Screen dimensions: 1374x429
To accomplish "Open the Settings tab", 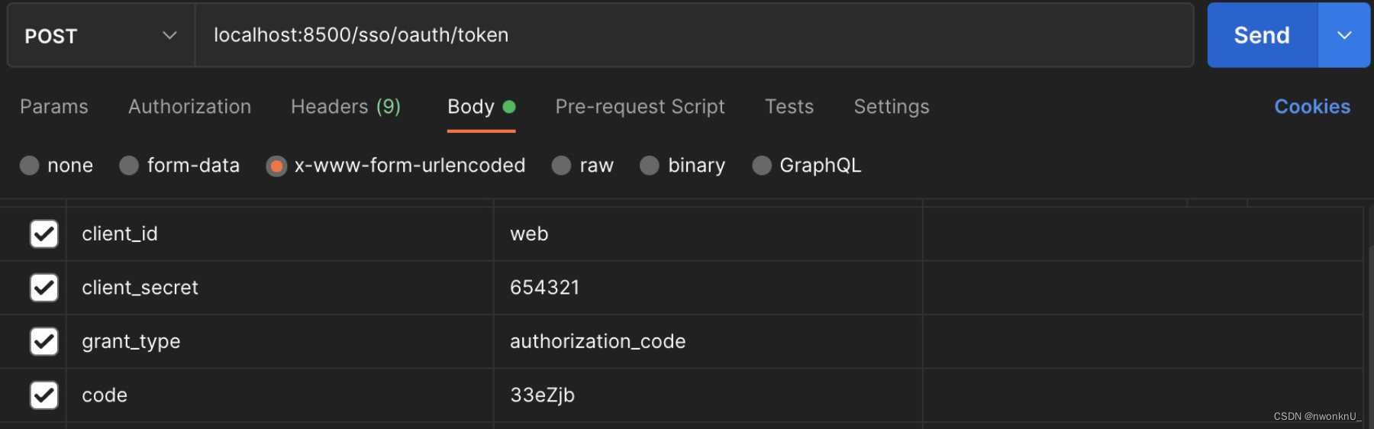I will click(x=892, y=106).
